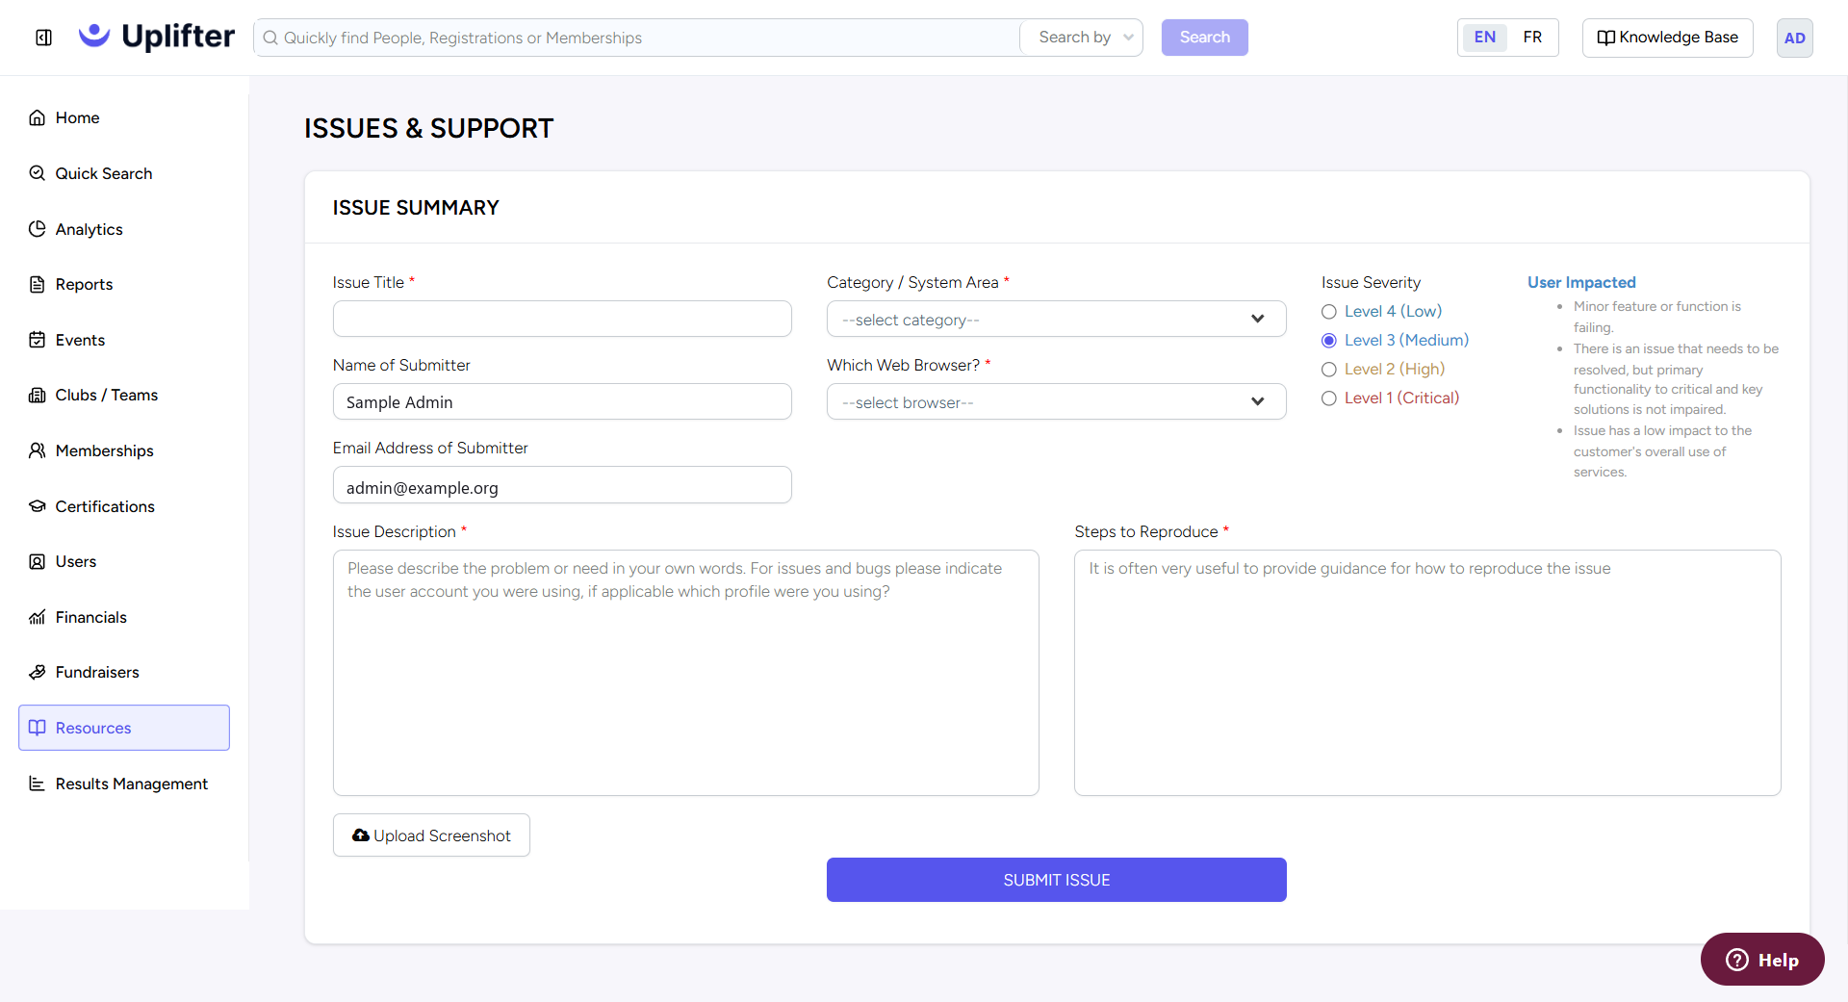This screenshot has height=1002, width=1848.
Task: Collapse the sidebar using the panel toggle icon
Action: point(43,38)
